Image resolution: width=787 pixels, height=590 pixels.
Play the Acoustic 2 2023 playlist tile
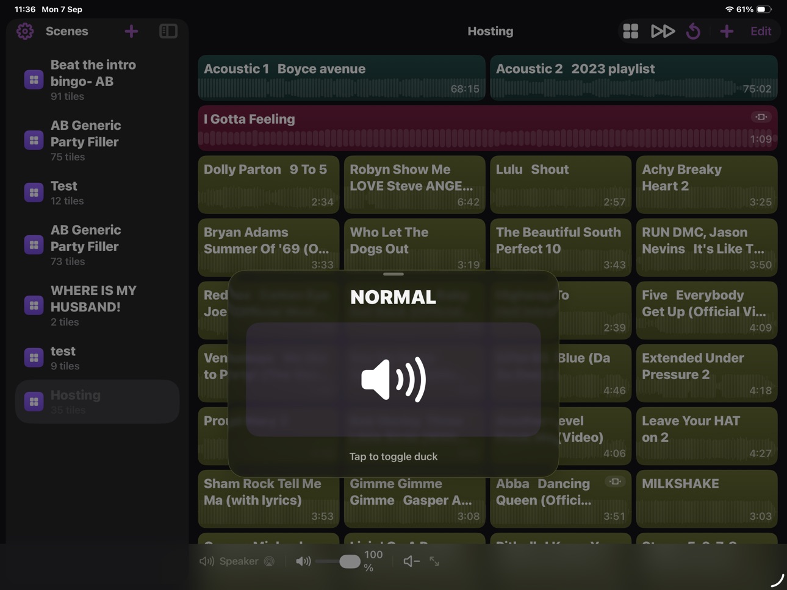click(x=634, y=78)
